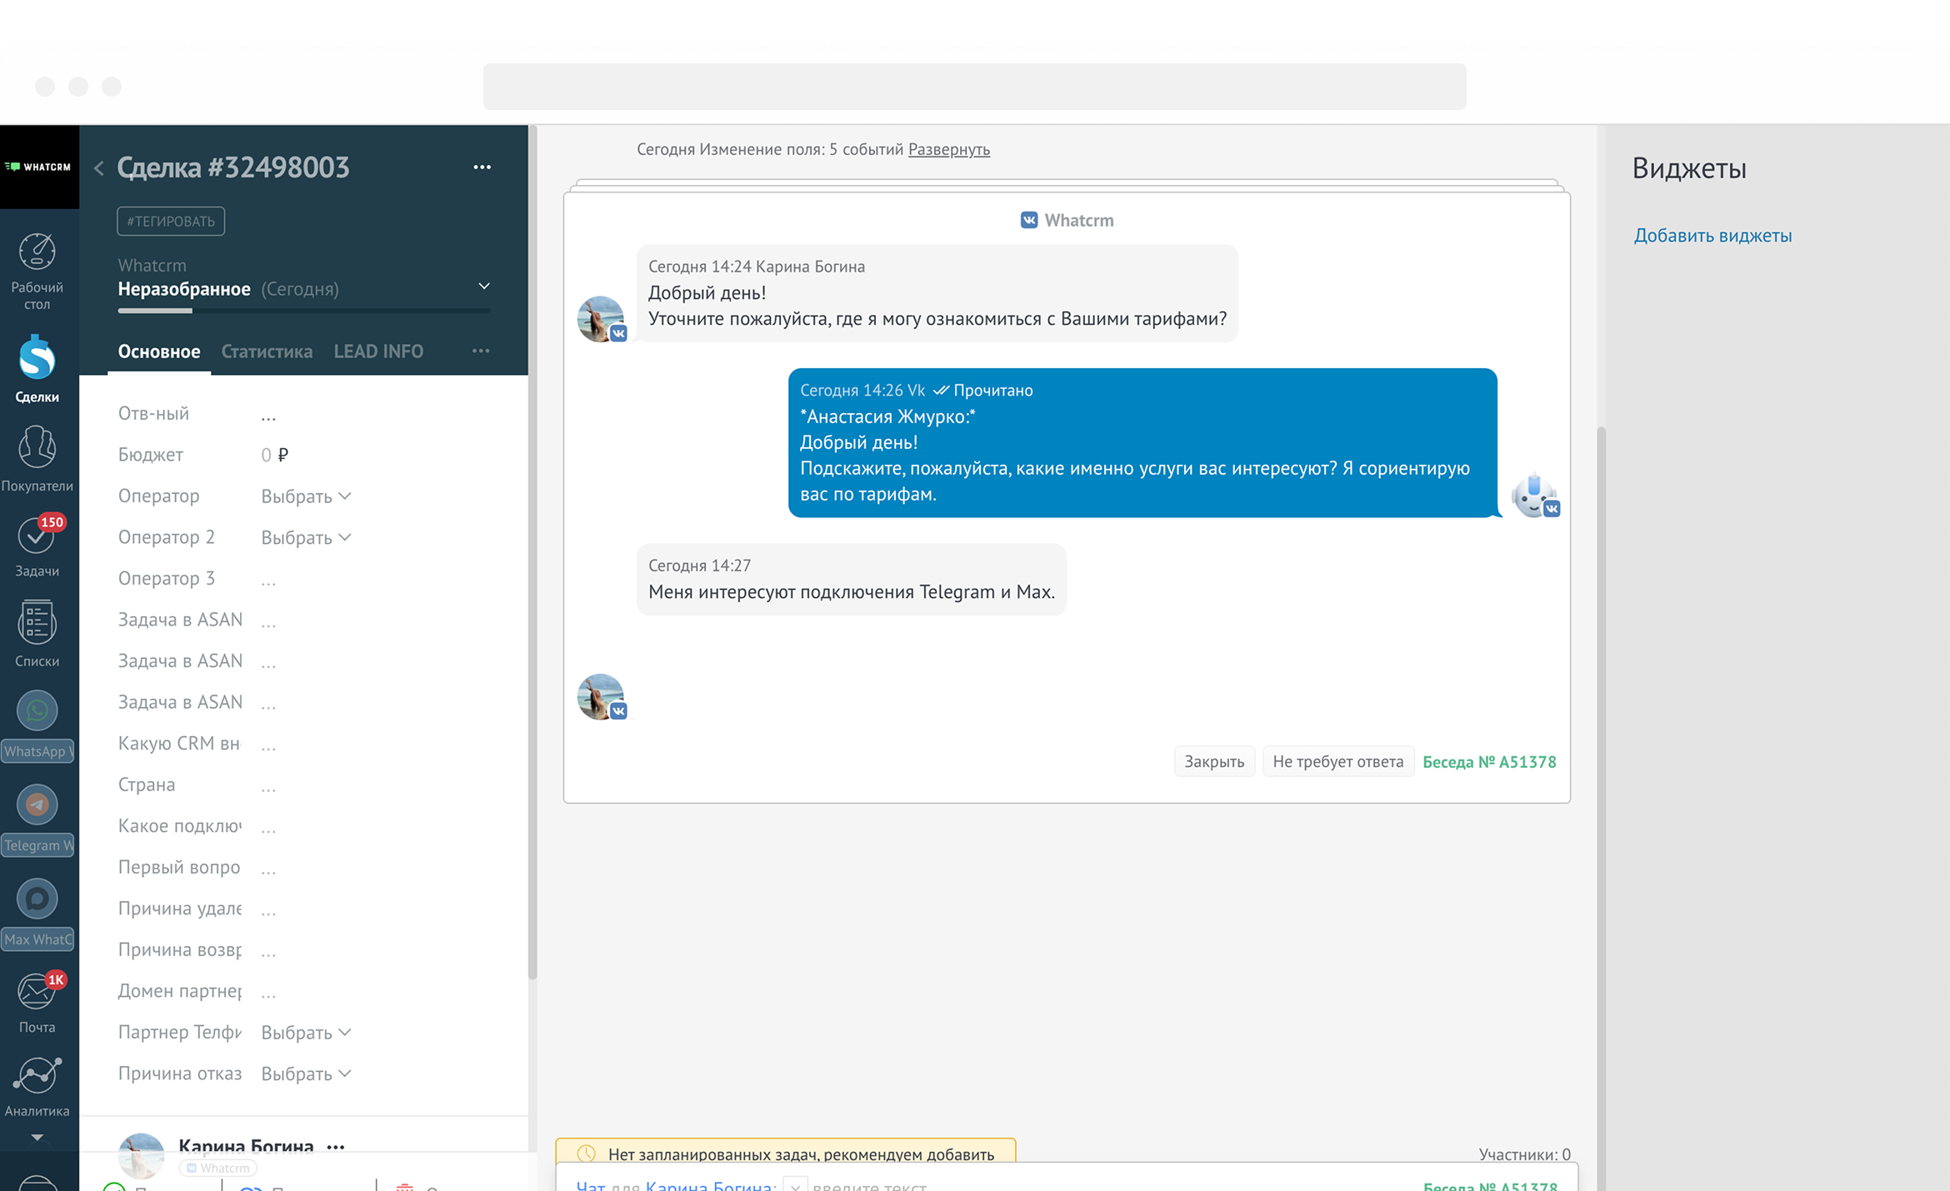This screenshot has width=1950, height=1191.
Task: Open Сделки section in sidebar
Action: [x=37, y=368]
